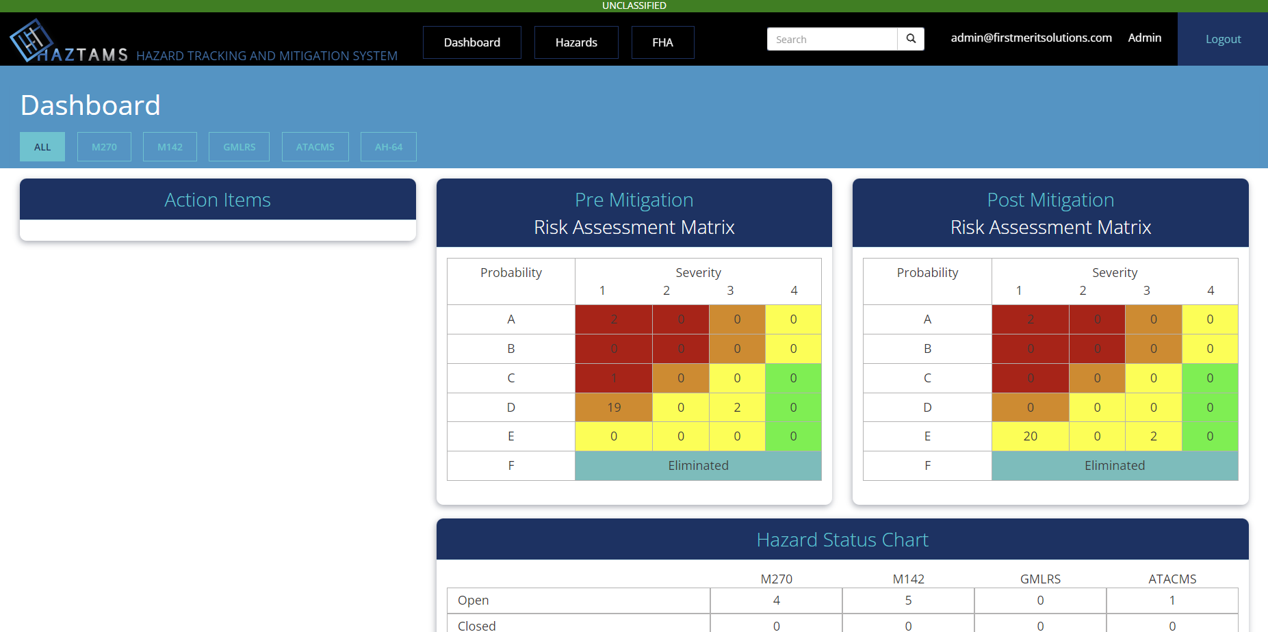Click Open count 0 under GMLRS

[x=1040, y=601]
